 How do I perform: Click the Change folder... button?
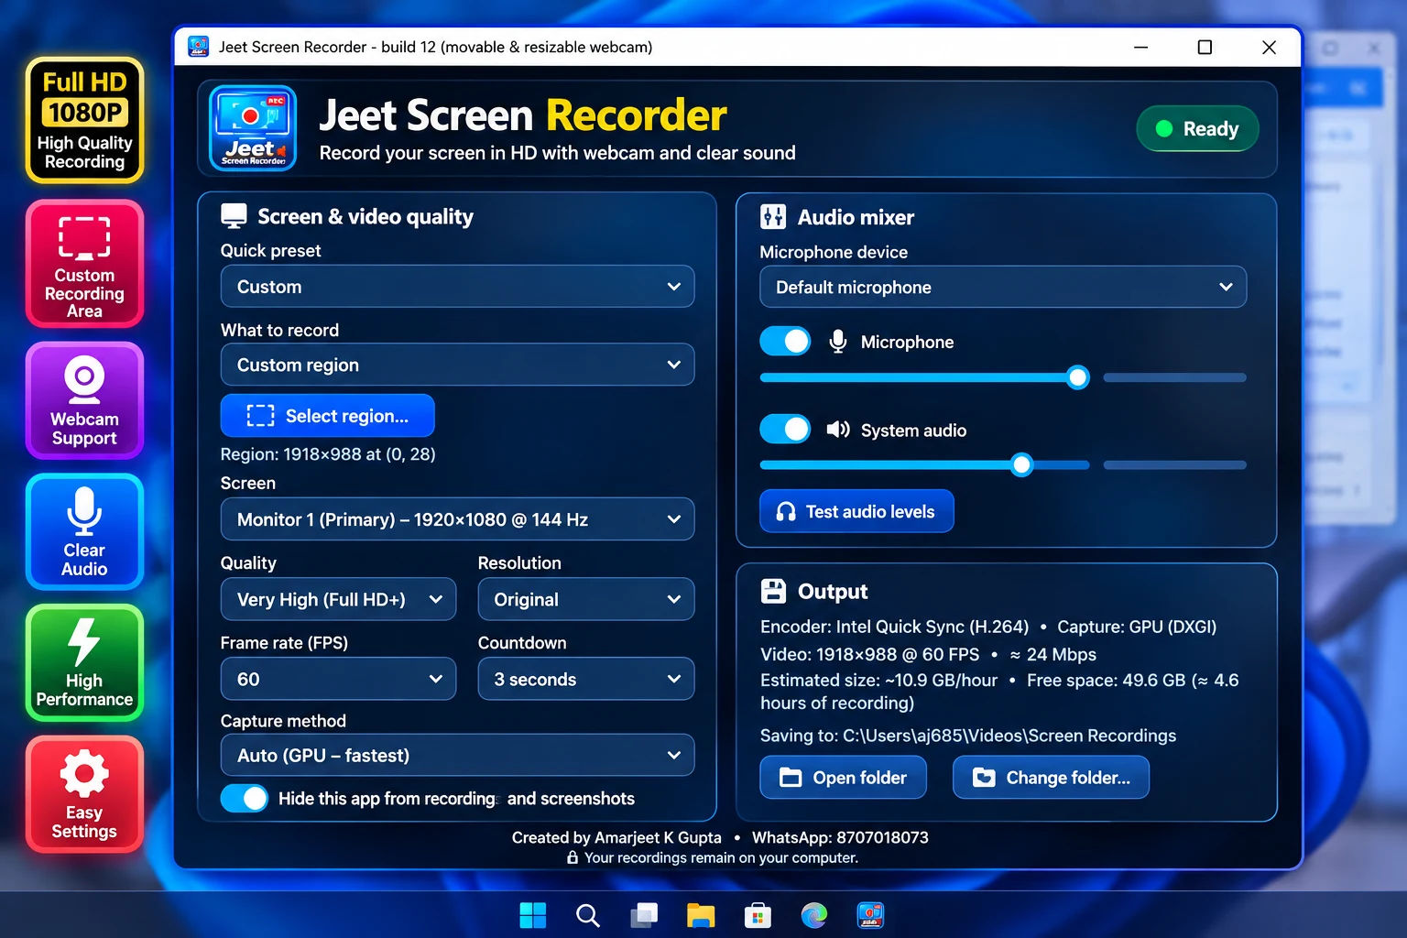[1051, 778]
